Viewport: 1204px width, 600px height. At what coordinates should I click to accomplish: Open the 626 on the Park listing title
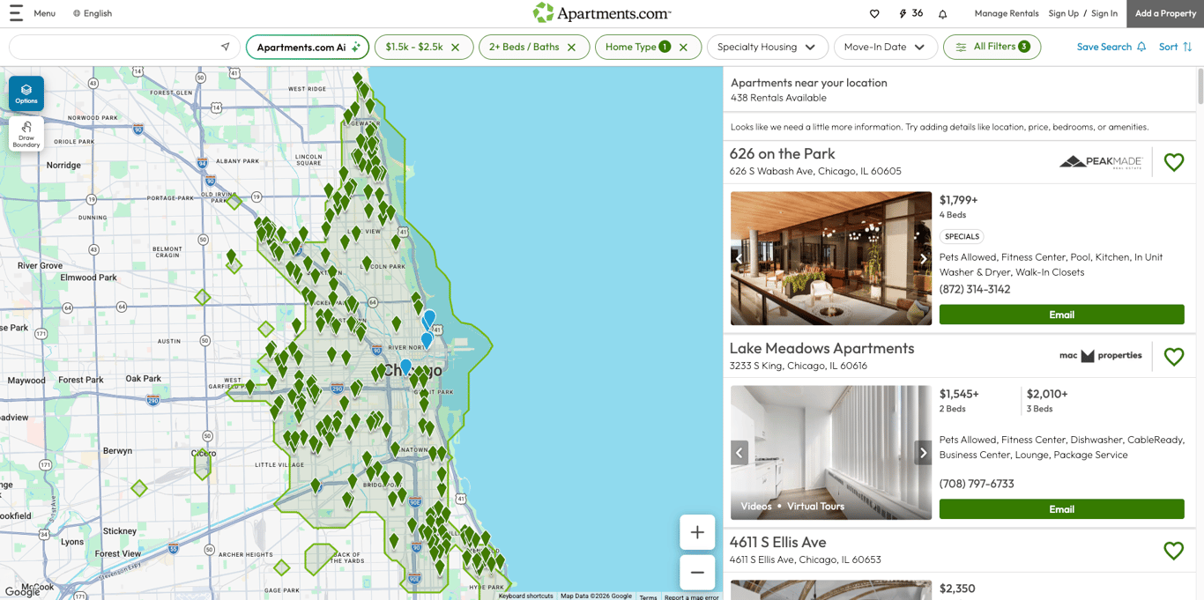(x=782, y=153)
